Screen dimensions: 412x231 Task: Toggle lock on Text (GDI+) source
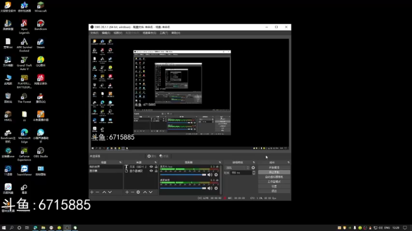156,166
